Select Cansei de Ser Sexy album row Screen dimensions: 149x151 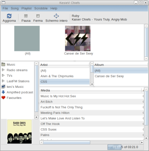(121, 76)
